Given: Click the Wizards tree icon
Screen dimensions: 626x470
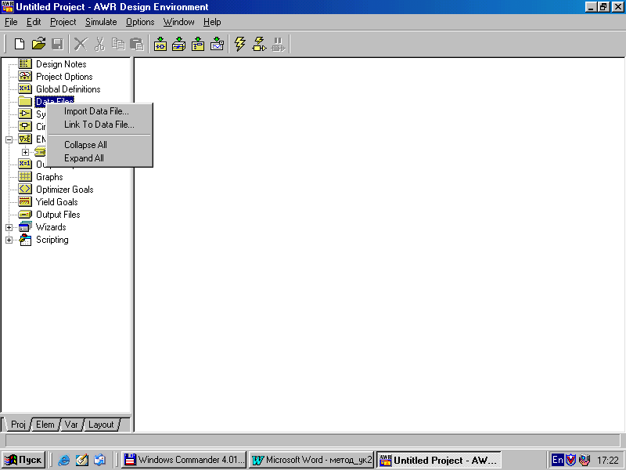Looking at the screenshot, I should [x=25, y=226].
